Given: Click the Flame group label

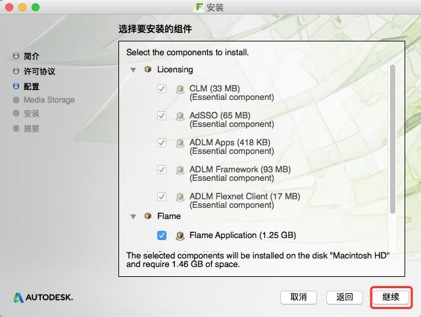Looking at the screenshot, I should pyautogui.click(x=169, y=216).
